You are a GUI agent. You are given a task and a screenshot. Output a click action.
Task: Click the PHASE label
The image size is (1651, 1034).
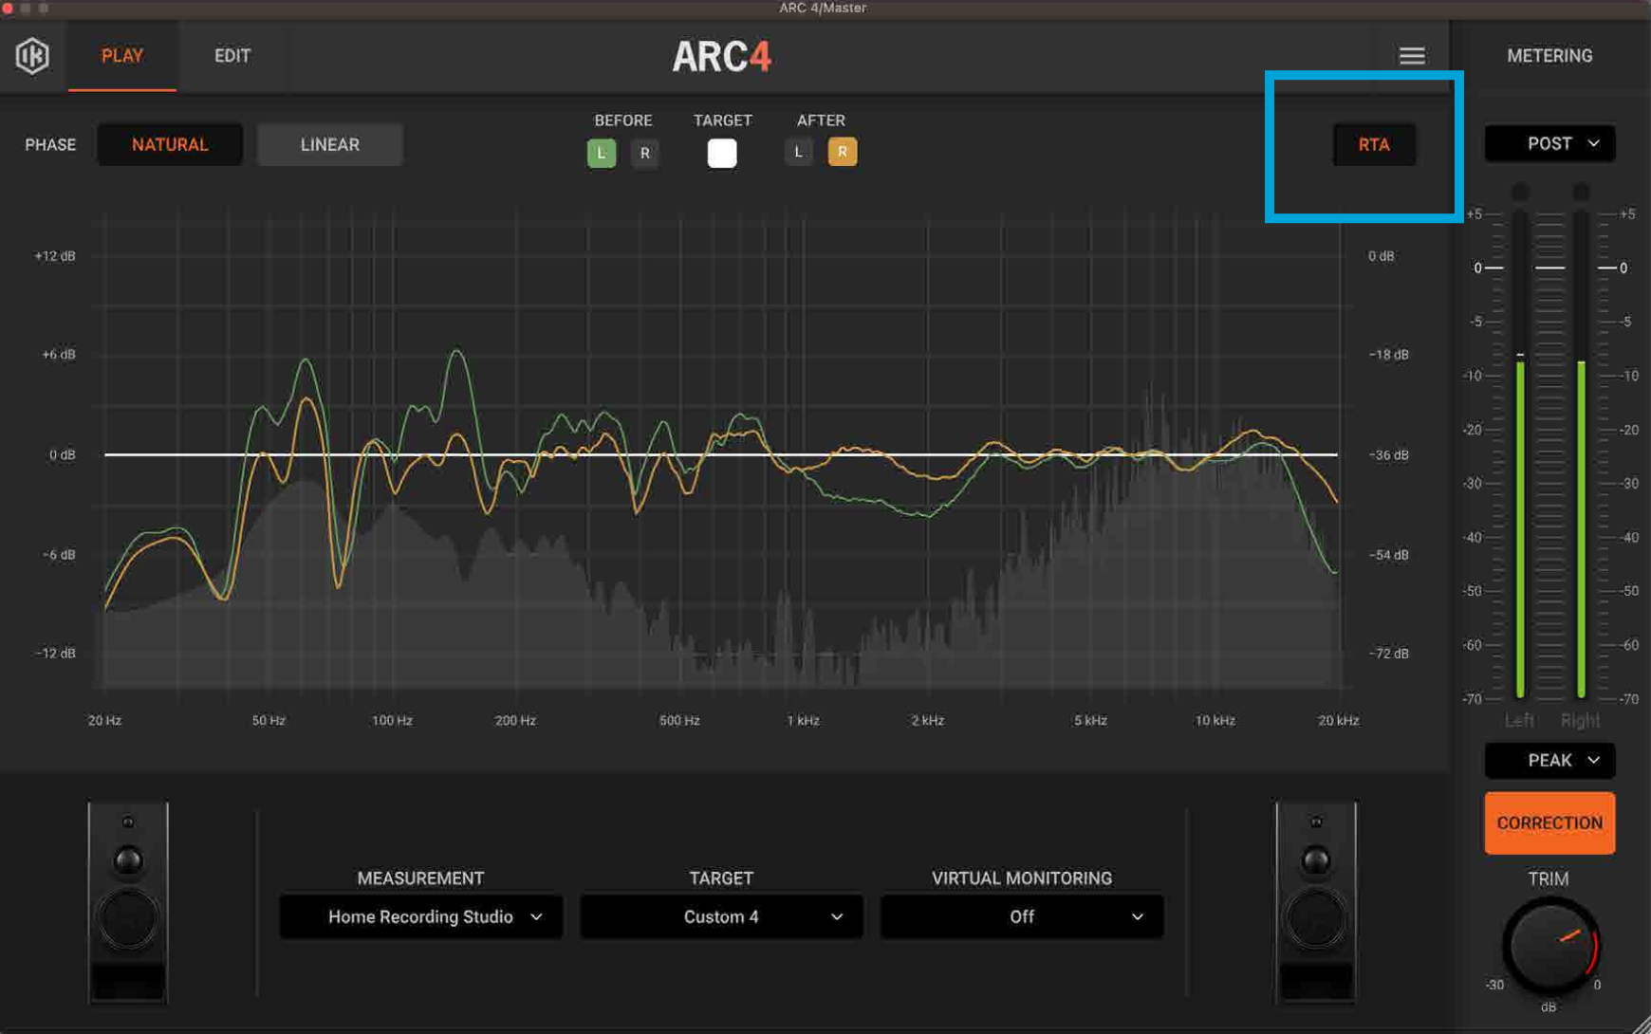[x=50, y=144]
